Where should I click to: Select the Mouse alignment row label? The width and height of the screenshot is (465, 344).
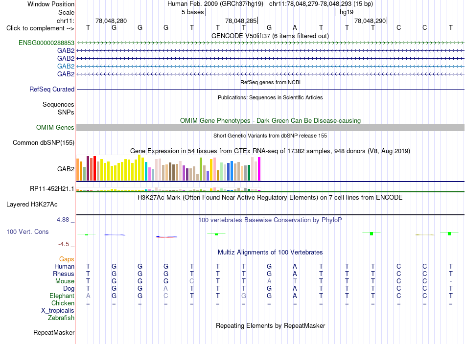(x=65, y=281)
